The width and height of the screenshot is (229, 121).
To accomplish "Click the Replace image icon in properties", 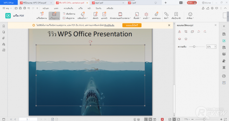I will pos(192,32).
